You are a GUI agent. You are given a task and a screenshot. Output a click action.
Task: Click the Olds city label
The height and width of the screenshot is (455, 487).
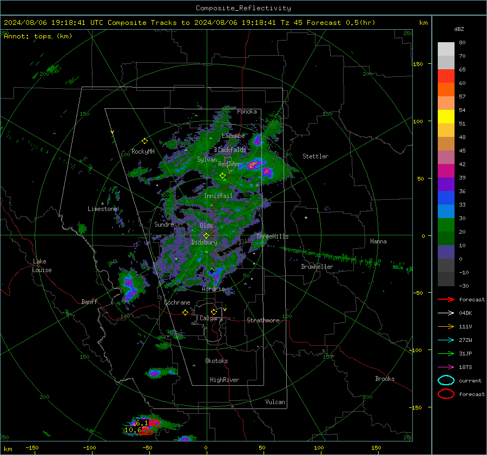click(x=206, y=226)
